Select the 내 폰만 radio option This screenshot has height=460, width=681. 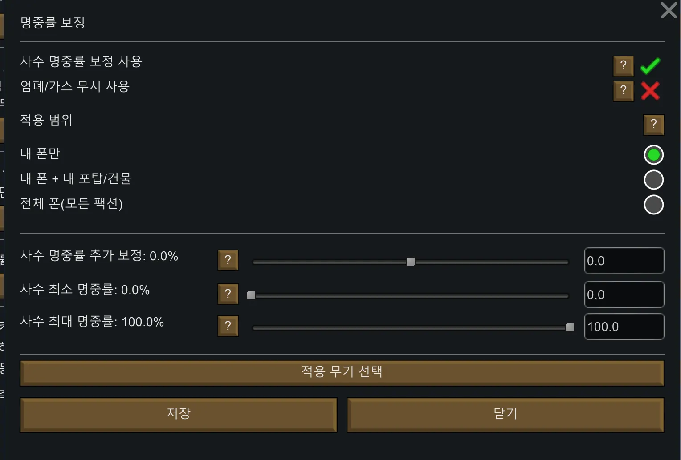[x=653, y=155]
